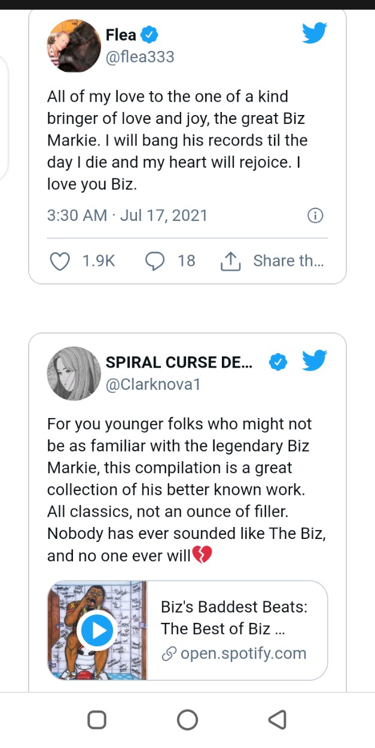Tap SPIRAL CURSE profile avatar
375x748 pixels.
(x=74, y=373)
